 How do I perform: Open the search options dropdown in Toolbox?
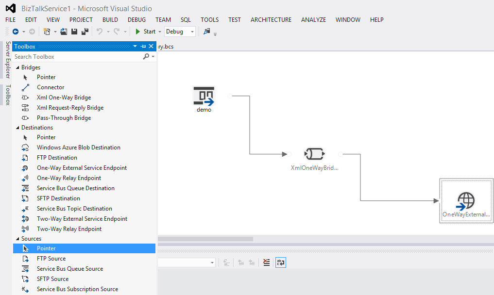click(153, 57)
